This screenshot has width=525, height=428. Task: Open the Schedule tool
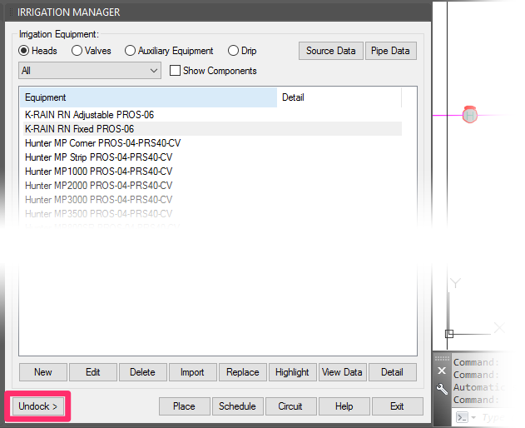[x=238, y=406]
